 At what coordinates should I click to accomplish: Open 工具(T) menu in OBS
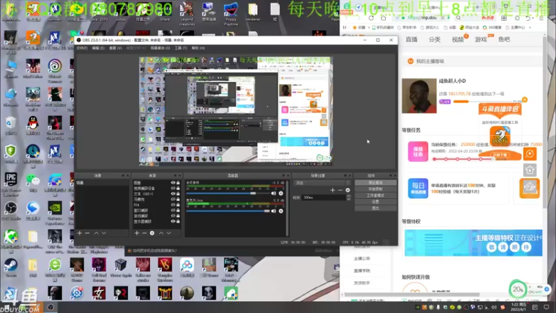[181, 48]
